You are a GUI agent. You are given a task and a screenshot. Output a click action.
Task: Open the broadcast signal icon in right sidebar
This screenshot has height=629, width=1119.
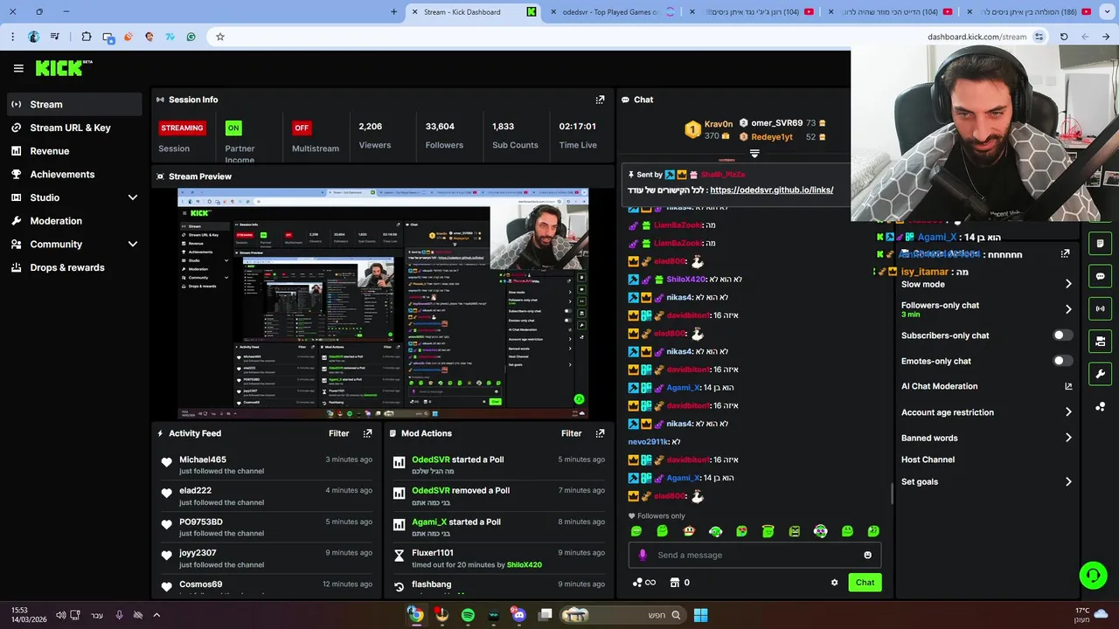point(1100,308)
